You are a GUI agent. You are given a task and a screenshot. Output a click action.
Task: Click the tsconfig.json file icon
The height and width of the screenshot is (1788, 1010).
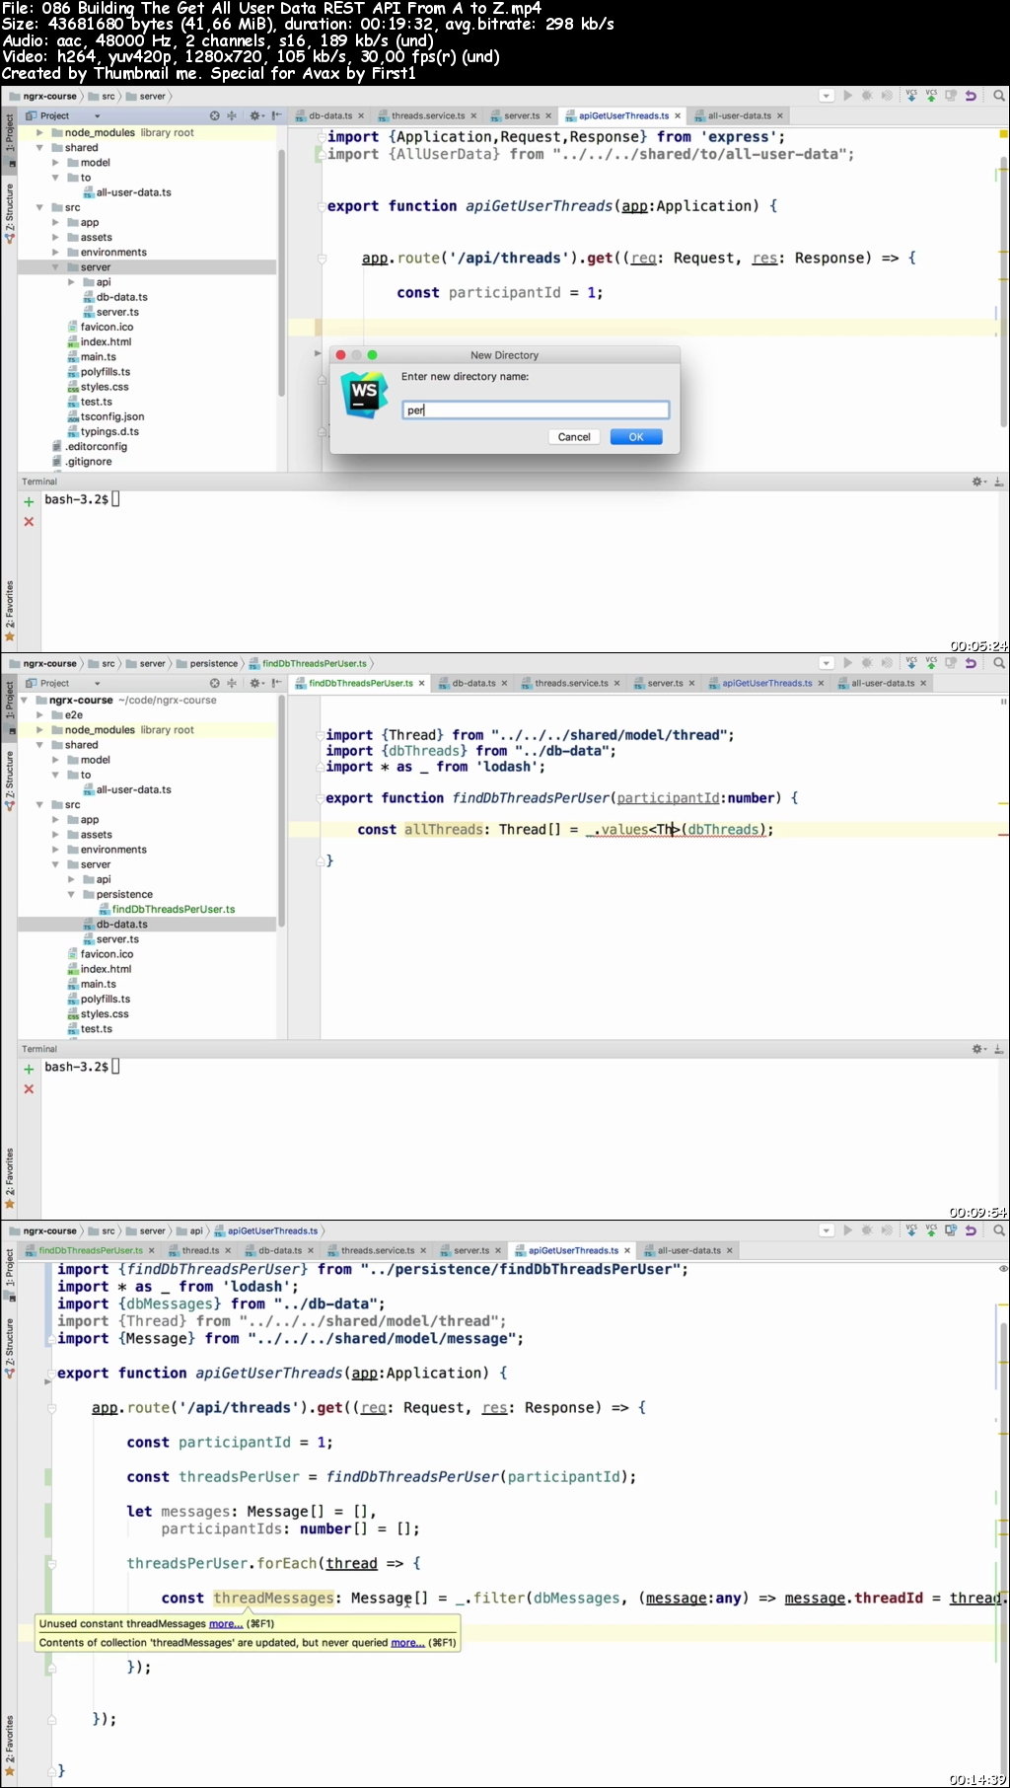point(73,417)
